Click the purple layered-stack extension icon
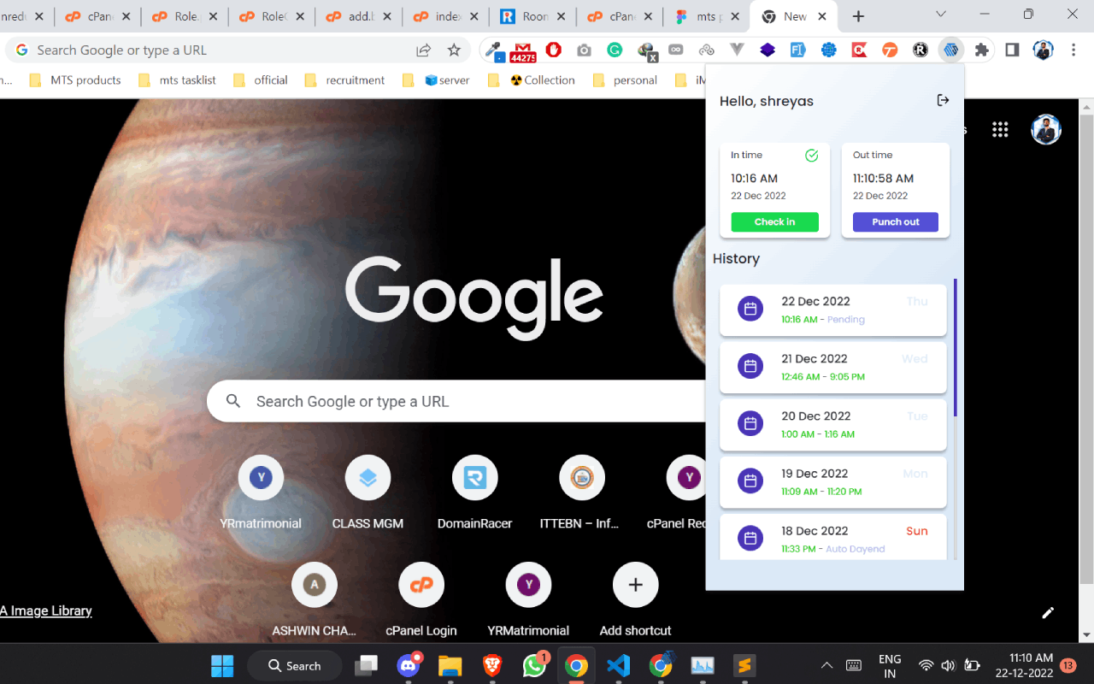Image resolution: width=1094 pixels, height=684 pixels. 768,50
